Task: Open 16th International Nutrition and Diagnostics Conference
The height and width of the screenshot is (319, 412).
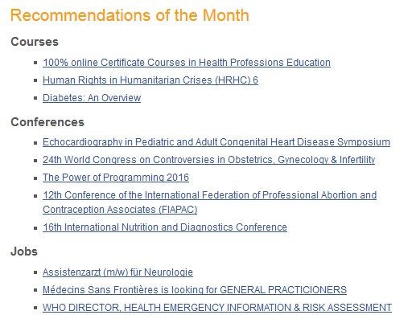Action: point(165,227)
